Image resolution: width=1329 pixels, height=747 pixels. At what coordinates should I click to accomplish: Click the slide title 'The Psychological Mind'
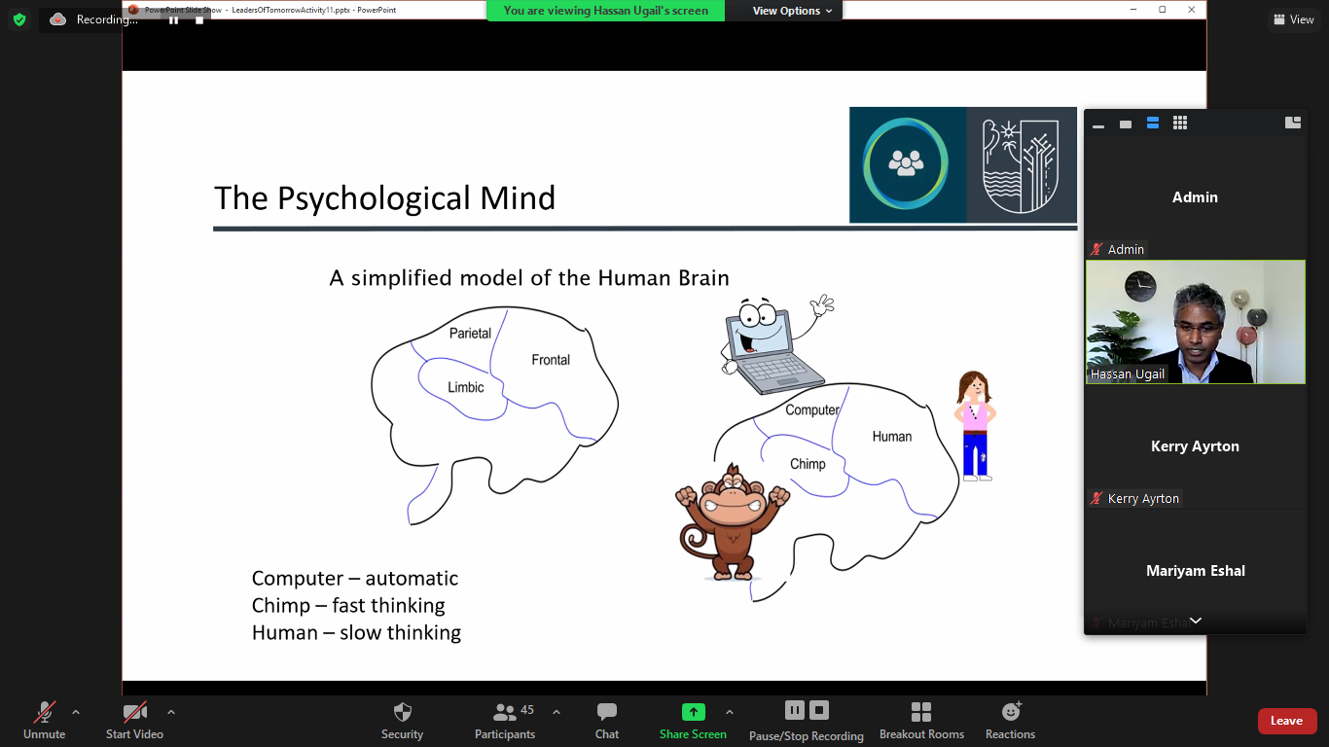click(385, 198)
